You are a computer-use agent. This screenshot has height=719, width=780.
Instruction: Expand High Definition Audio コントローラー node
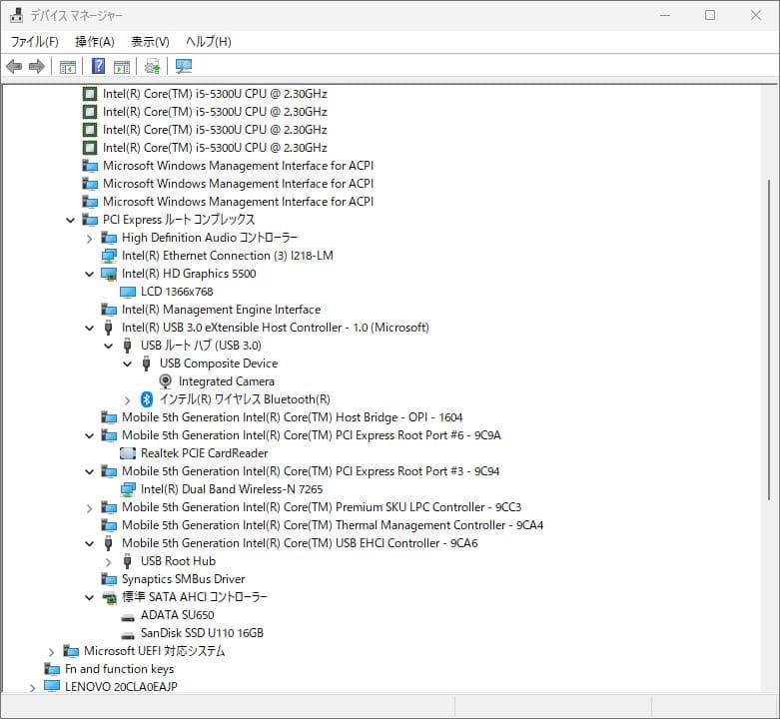coord(90,239)
